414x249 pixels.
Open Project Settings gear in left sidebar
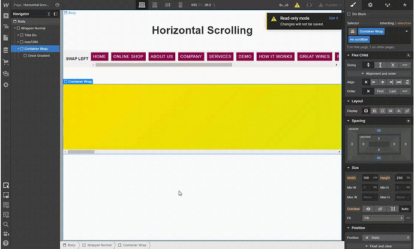pyautogui.click(x=6, y=85)
